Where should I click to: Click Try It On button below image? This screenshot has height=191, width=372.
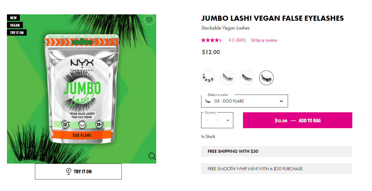(x=78, y=172)
